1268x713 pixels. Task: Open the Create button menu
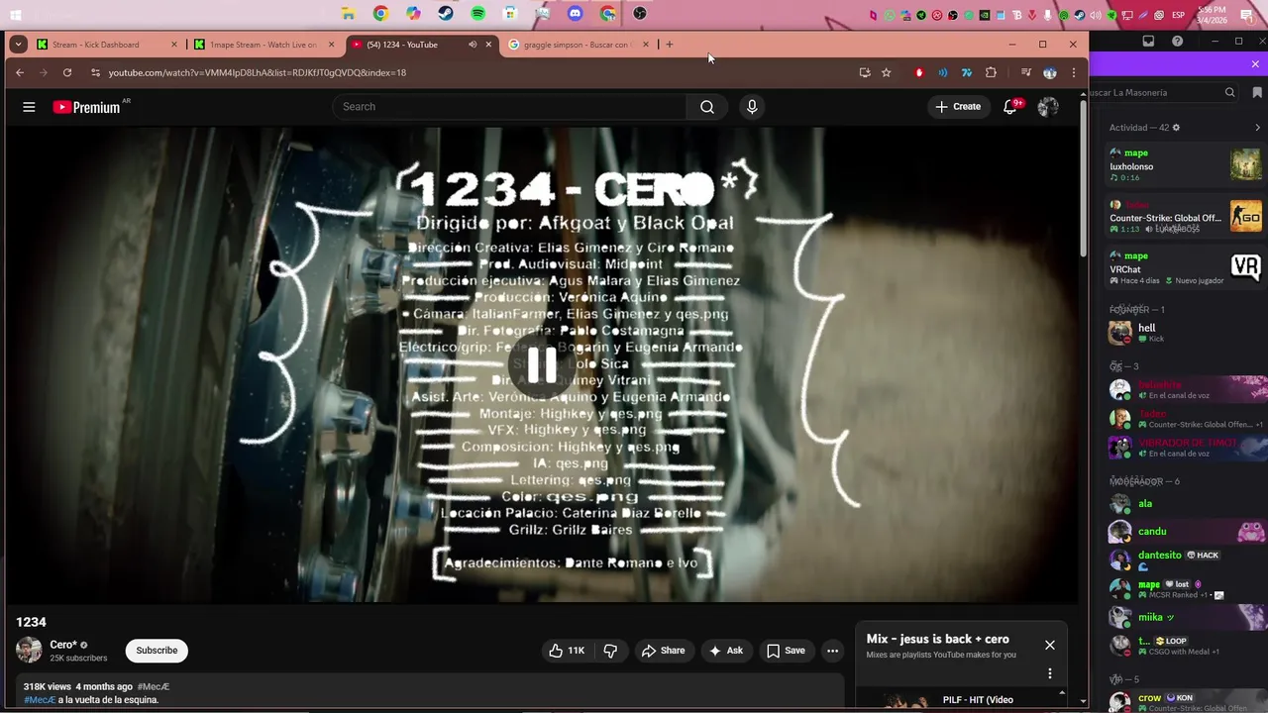(957, 107)
